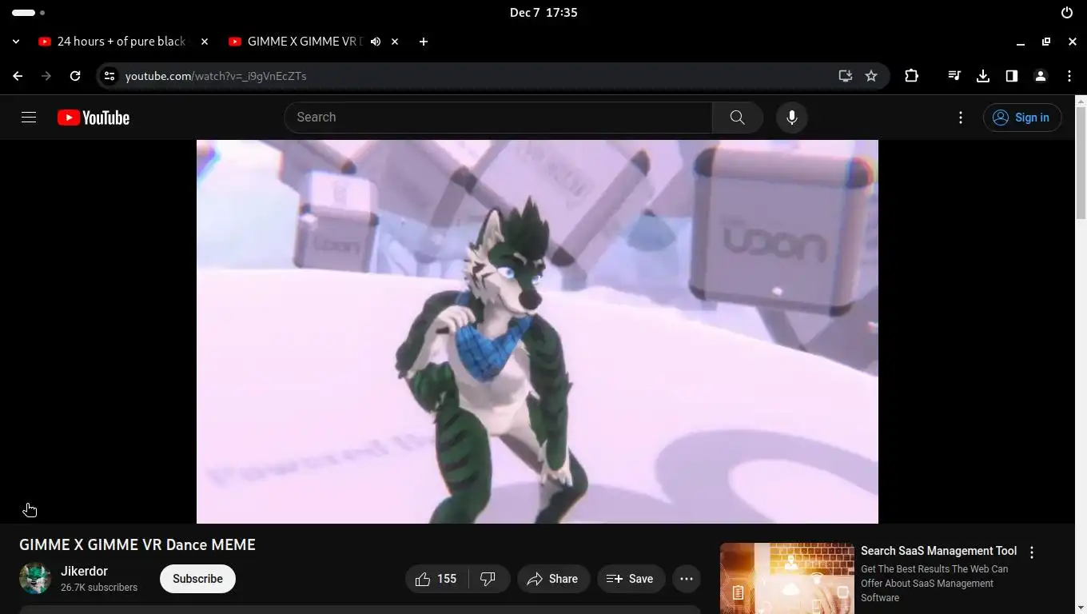Install app icon in address bar

(x=846, y=76)
